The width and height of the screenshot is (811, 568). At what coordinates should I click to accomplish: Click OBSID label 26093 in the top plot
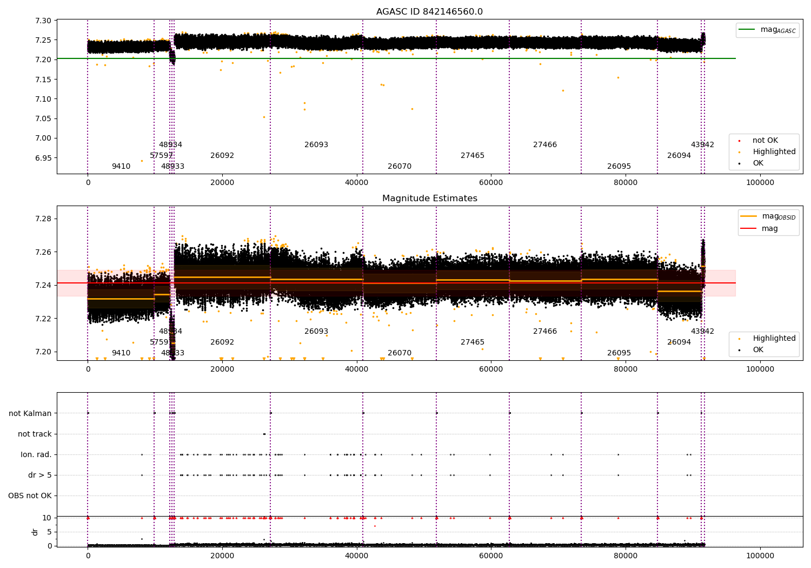(x=316, y=145)
